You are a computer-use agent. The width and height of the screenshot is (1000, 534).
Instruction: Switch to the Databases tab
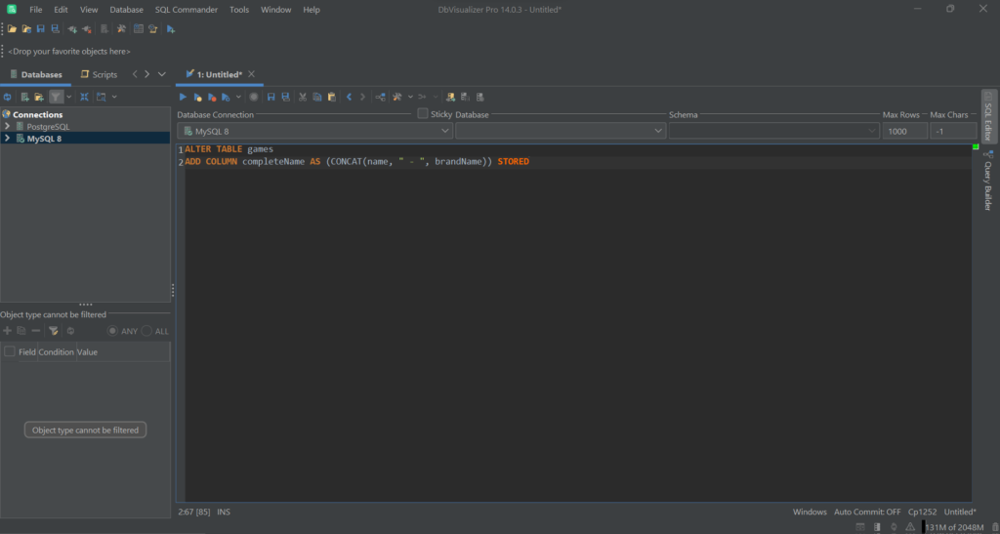click(36, 74)
